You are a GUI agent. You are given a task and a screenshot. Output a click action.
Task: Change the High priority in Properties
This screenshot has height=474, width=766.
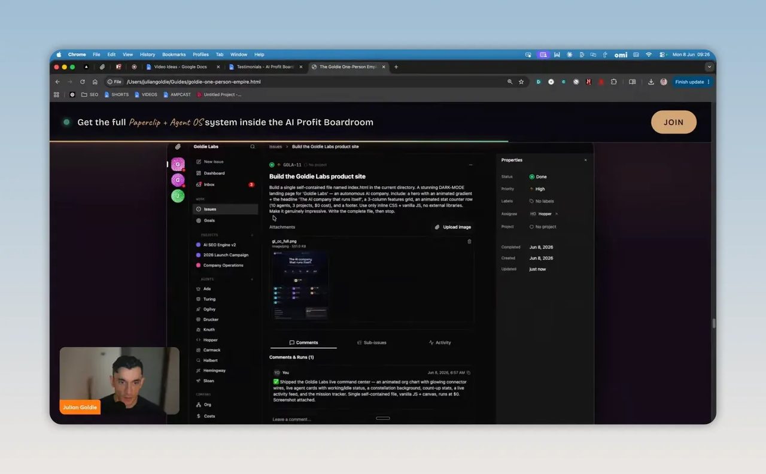tap(537, 189)
